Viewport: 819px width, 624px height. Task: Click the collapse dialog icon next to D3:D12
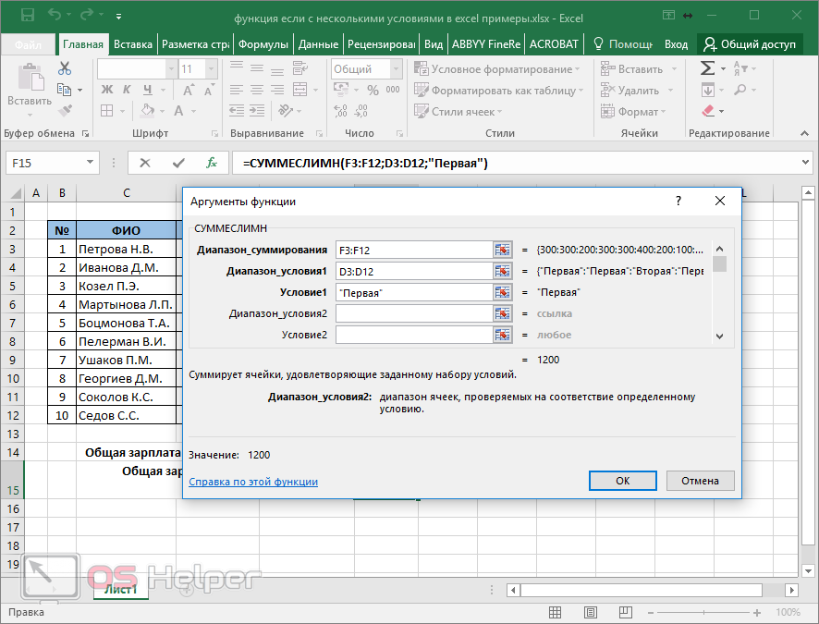(503, 271)
